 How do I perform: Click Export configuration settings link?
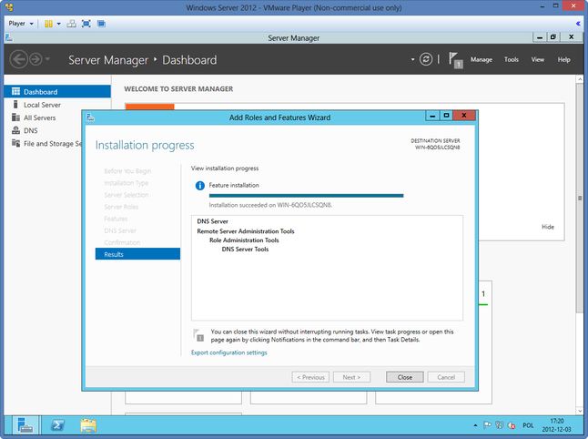coord(228,352)
